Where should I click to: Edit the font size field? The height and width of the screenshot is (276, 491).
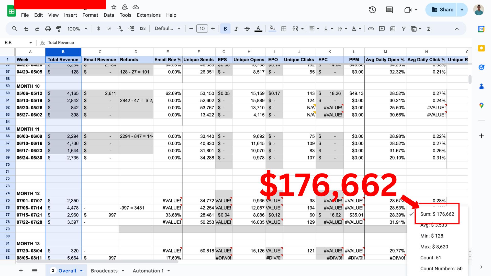pyautogui.click(x=202, y=29)
